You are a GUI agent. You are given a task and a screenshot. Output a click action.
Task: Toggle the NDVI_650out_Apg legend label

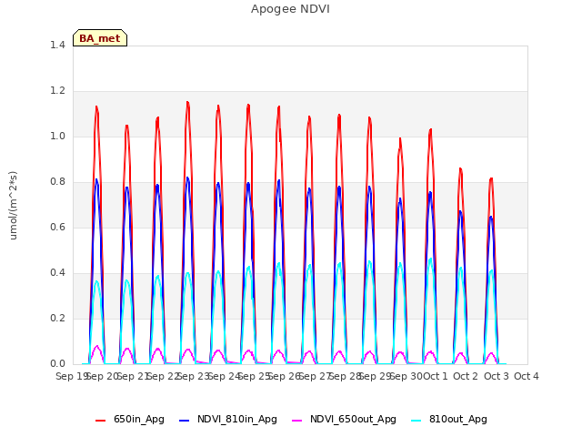(353, 419)
